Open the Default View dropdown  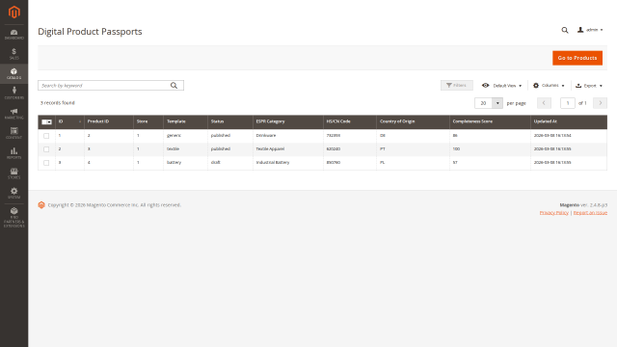pos(501,86)
